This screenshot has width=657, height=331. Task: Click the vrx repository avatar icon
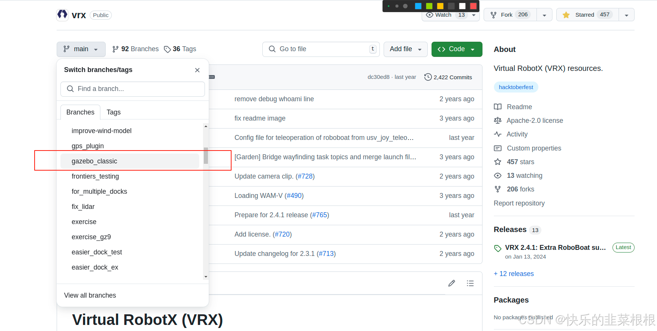tap(62, 15)
